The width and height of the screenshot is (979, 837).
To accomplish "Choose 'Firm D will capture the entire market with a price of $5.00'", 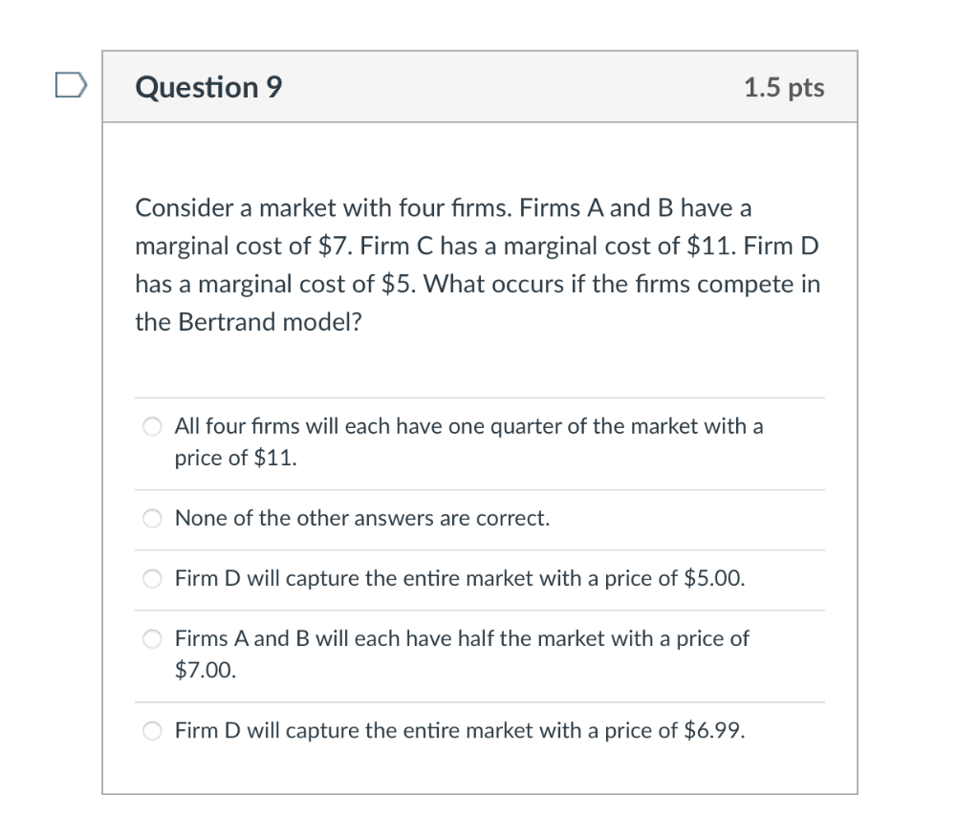I will click(152, 578).
